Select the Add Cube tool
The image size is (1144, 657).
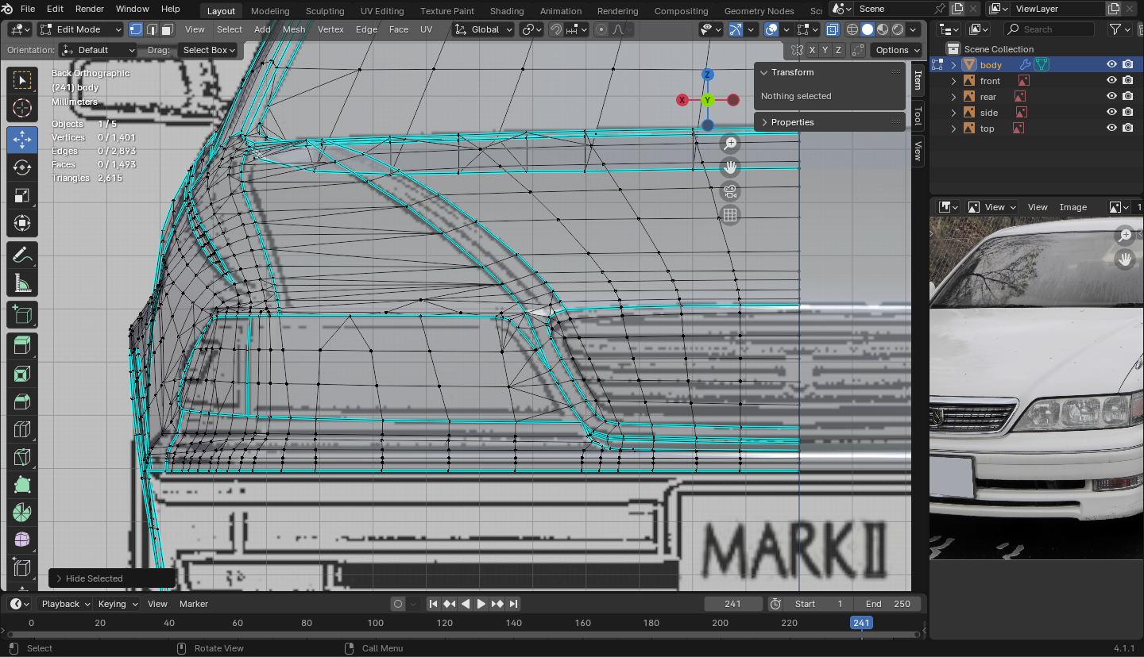(x=22, y=315)
